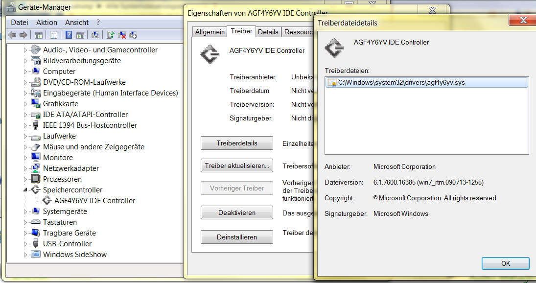Click the Deinstallieren button
536x283 pixels.
237,237
